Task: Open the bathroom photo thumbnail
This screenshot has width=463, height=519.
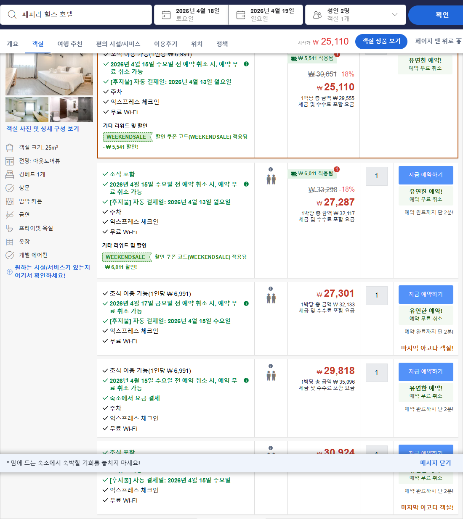Action: tap(72, 110)
